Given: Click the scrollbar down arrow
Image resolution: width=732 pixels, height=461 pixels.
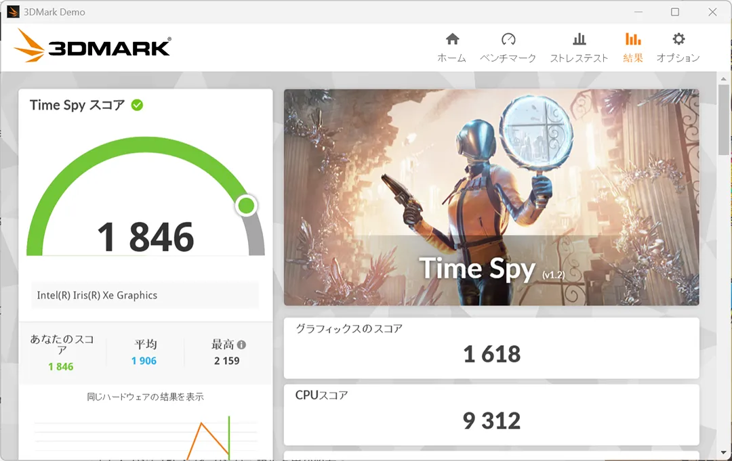Looking at the screenshot, I should point(724,453).
